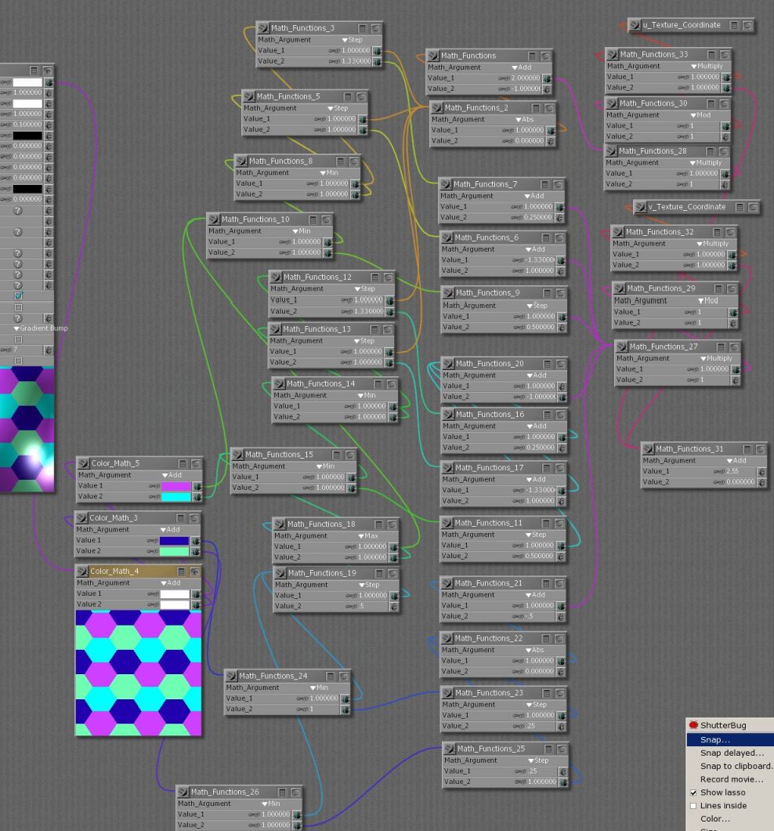Screen dimensions: 774x831
Task: Click the collapse panel icon on Color_Math_5
Action: (x=182, y=464)
